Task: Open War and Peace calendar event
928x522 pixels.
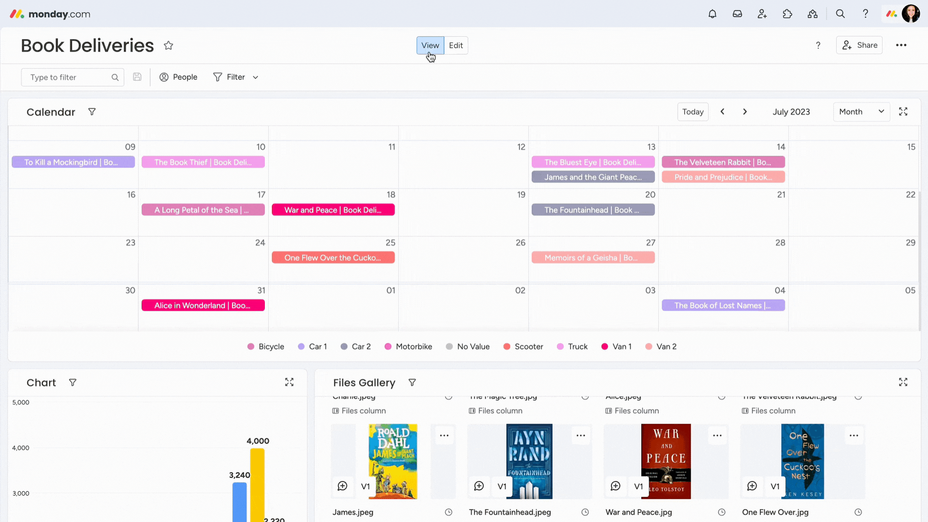Action: (x=333, y=210)
